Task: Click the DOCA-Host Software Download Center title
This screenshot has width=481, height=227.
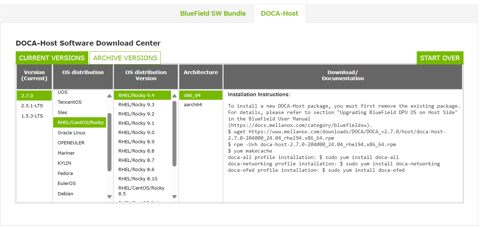Action: click(x=88, y=43)
